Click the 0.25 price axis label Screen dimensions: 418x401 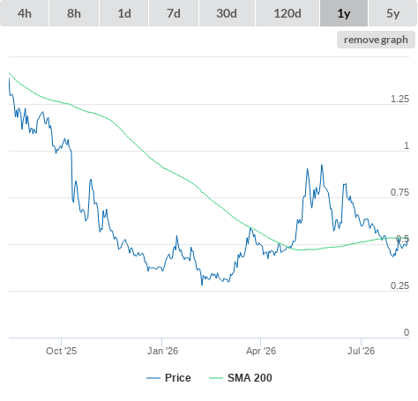pos(399,286)
